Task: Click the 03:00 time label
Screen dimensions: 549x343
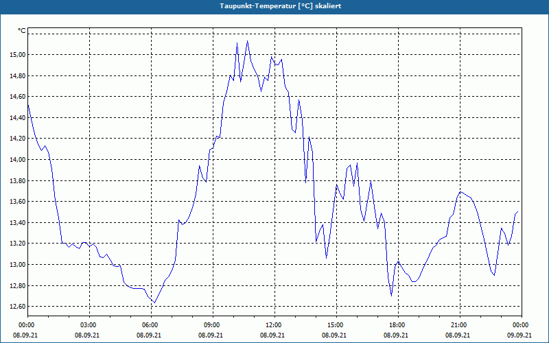Action: (89, 325)
